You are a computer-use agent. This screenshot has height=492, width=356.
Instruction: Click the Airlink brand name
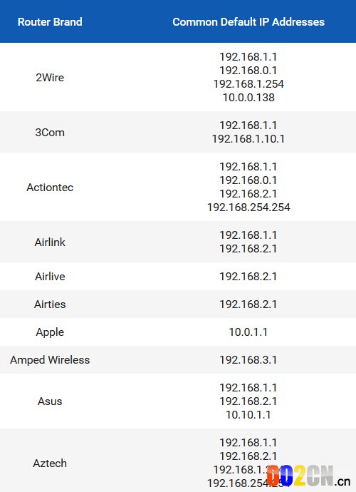point(50,242)
